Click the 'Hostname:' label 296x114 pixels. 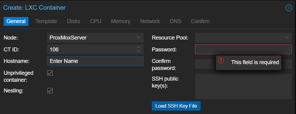pos(16,61)
